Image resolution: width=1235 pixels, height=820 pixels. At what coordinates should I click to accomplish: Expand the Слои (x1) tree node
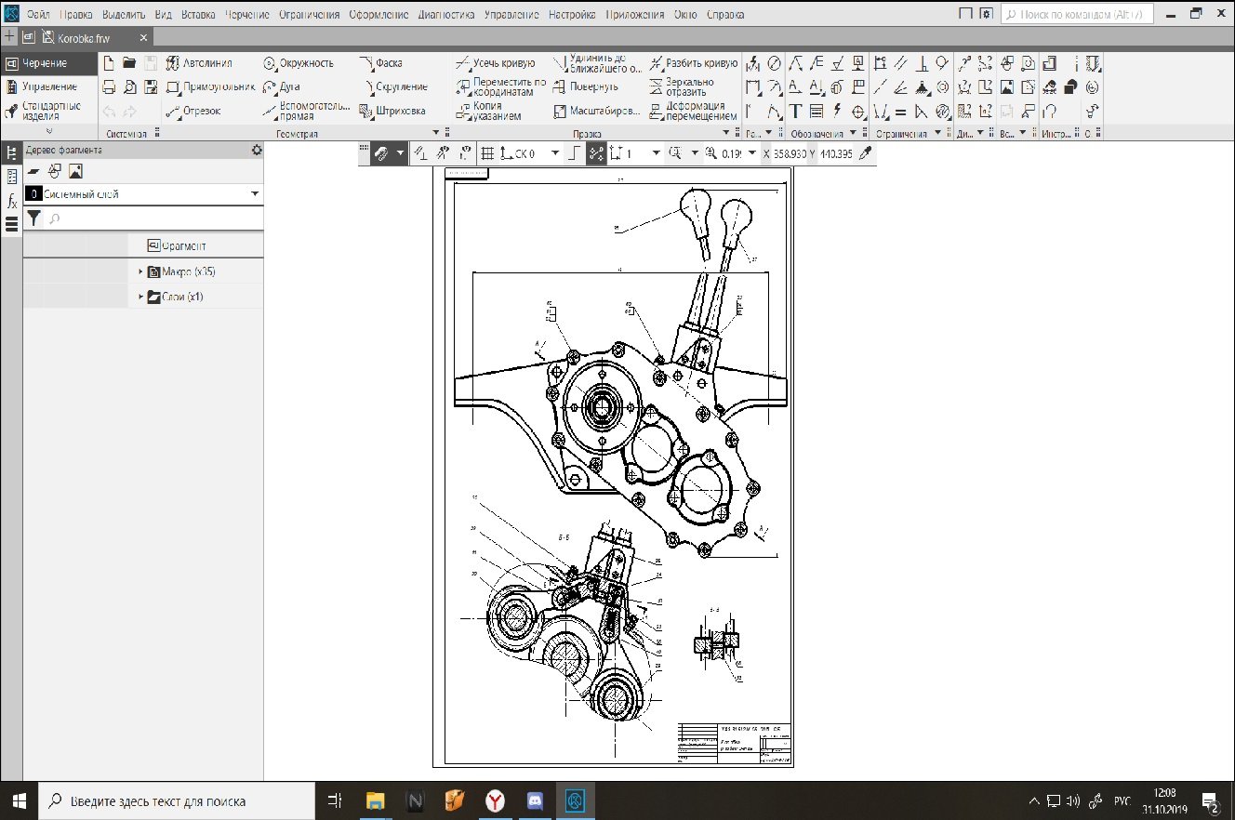click(141, 298)
